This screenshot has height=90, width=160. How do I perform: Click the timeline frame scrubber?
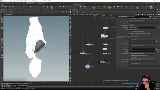point(72,83)
